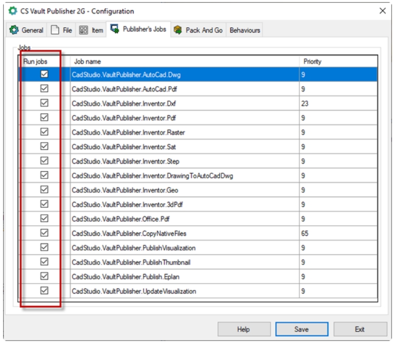Toggle the Publish.Eplan run jobs checkbox
The height and width of the screenshot is (342, 393).
[x=44, y=276]
